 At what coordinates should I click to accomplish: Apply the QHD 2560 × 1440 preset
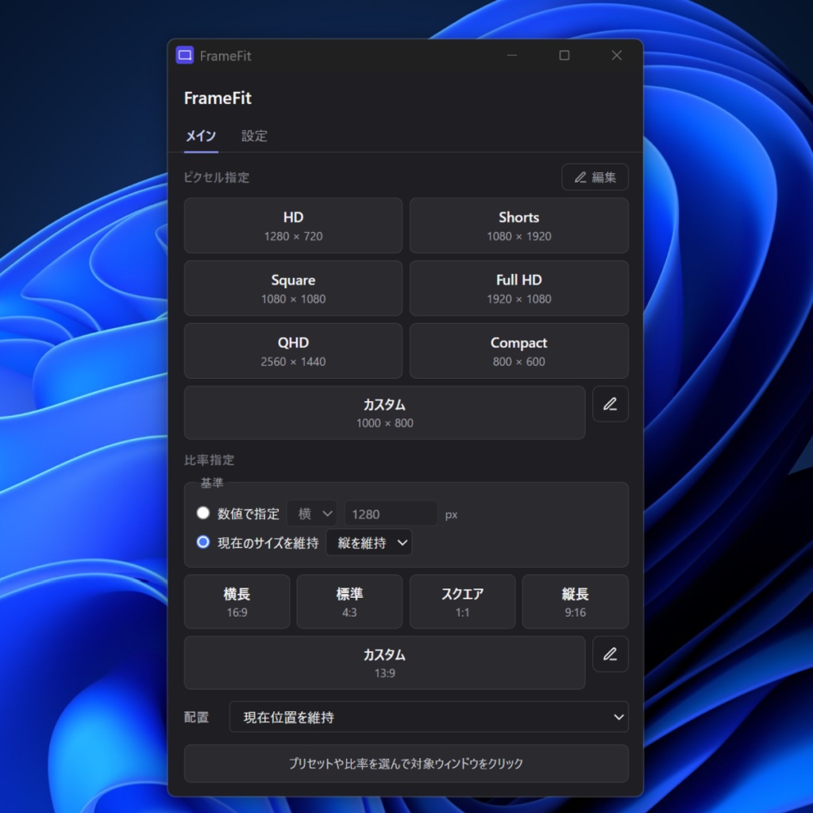click(x=293, y=351)
